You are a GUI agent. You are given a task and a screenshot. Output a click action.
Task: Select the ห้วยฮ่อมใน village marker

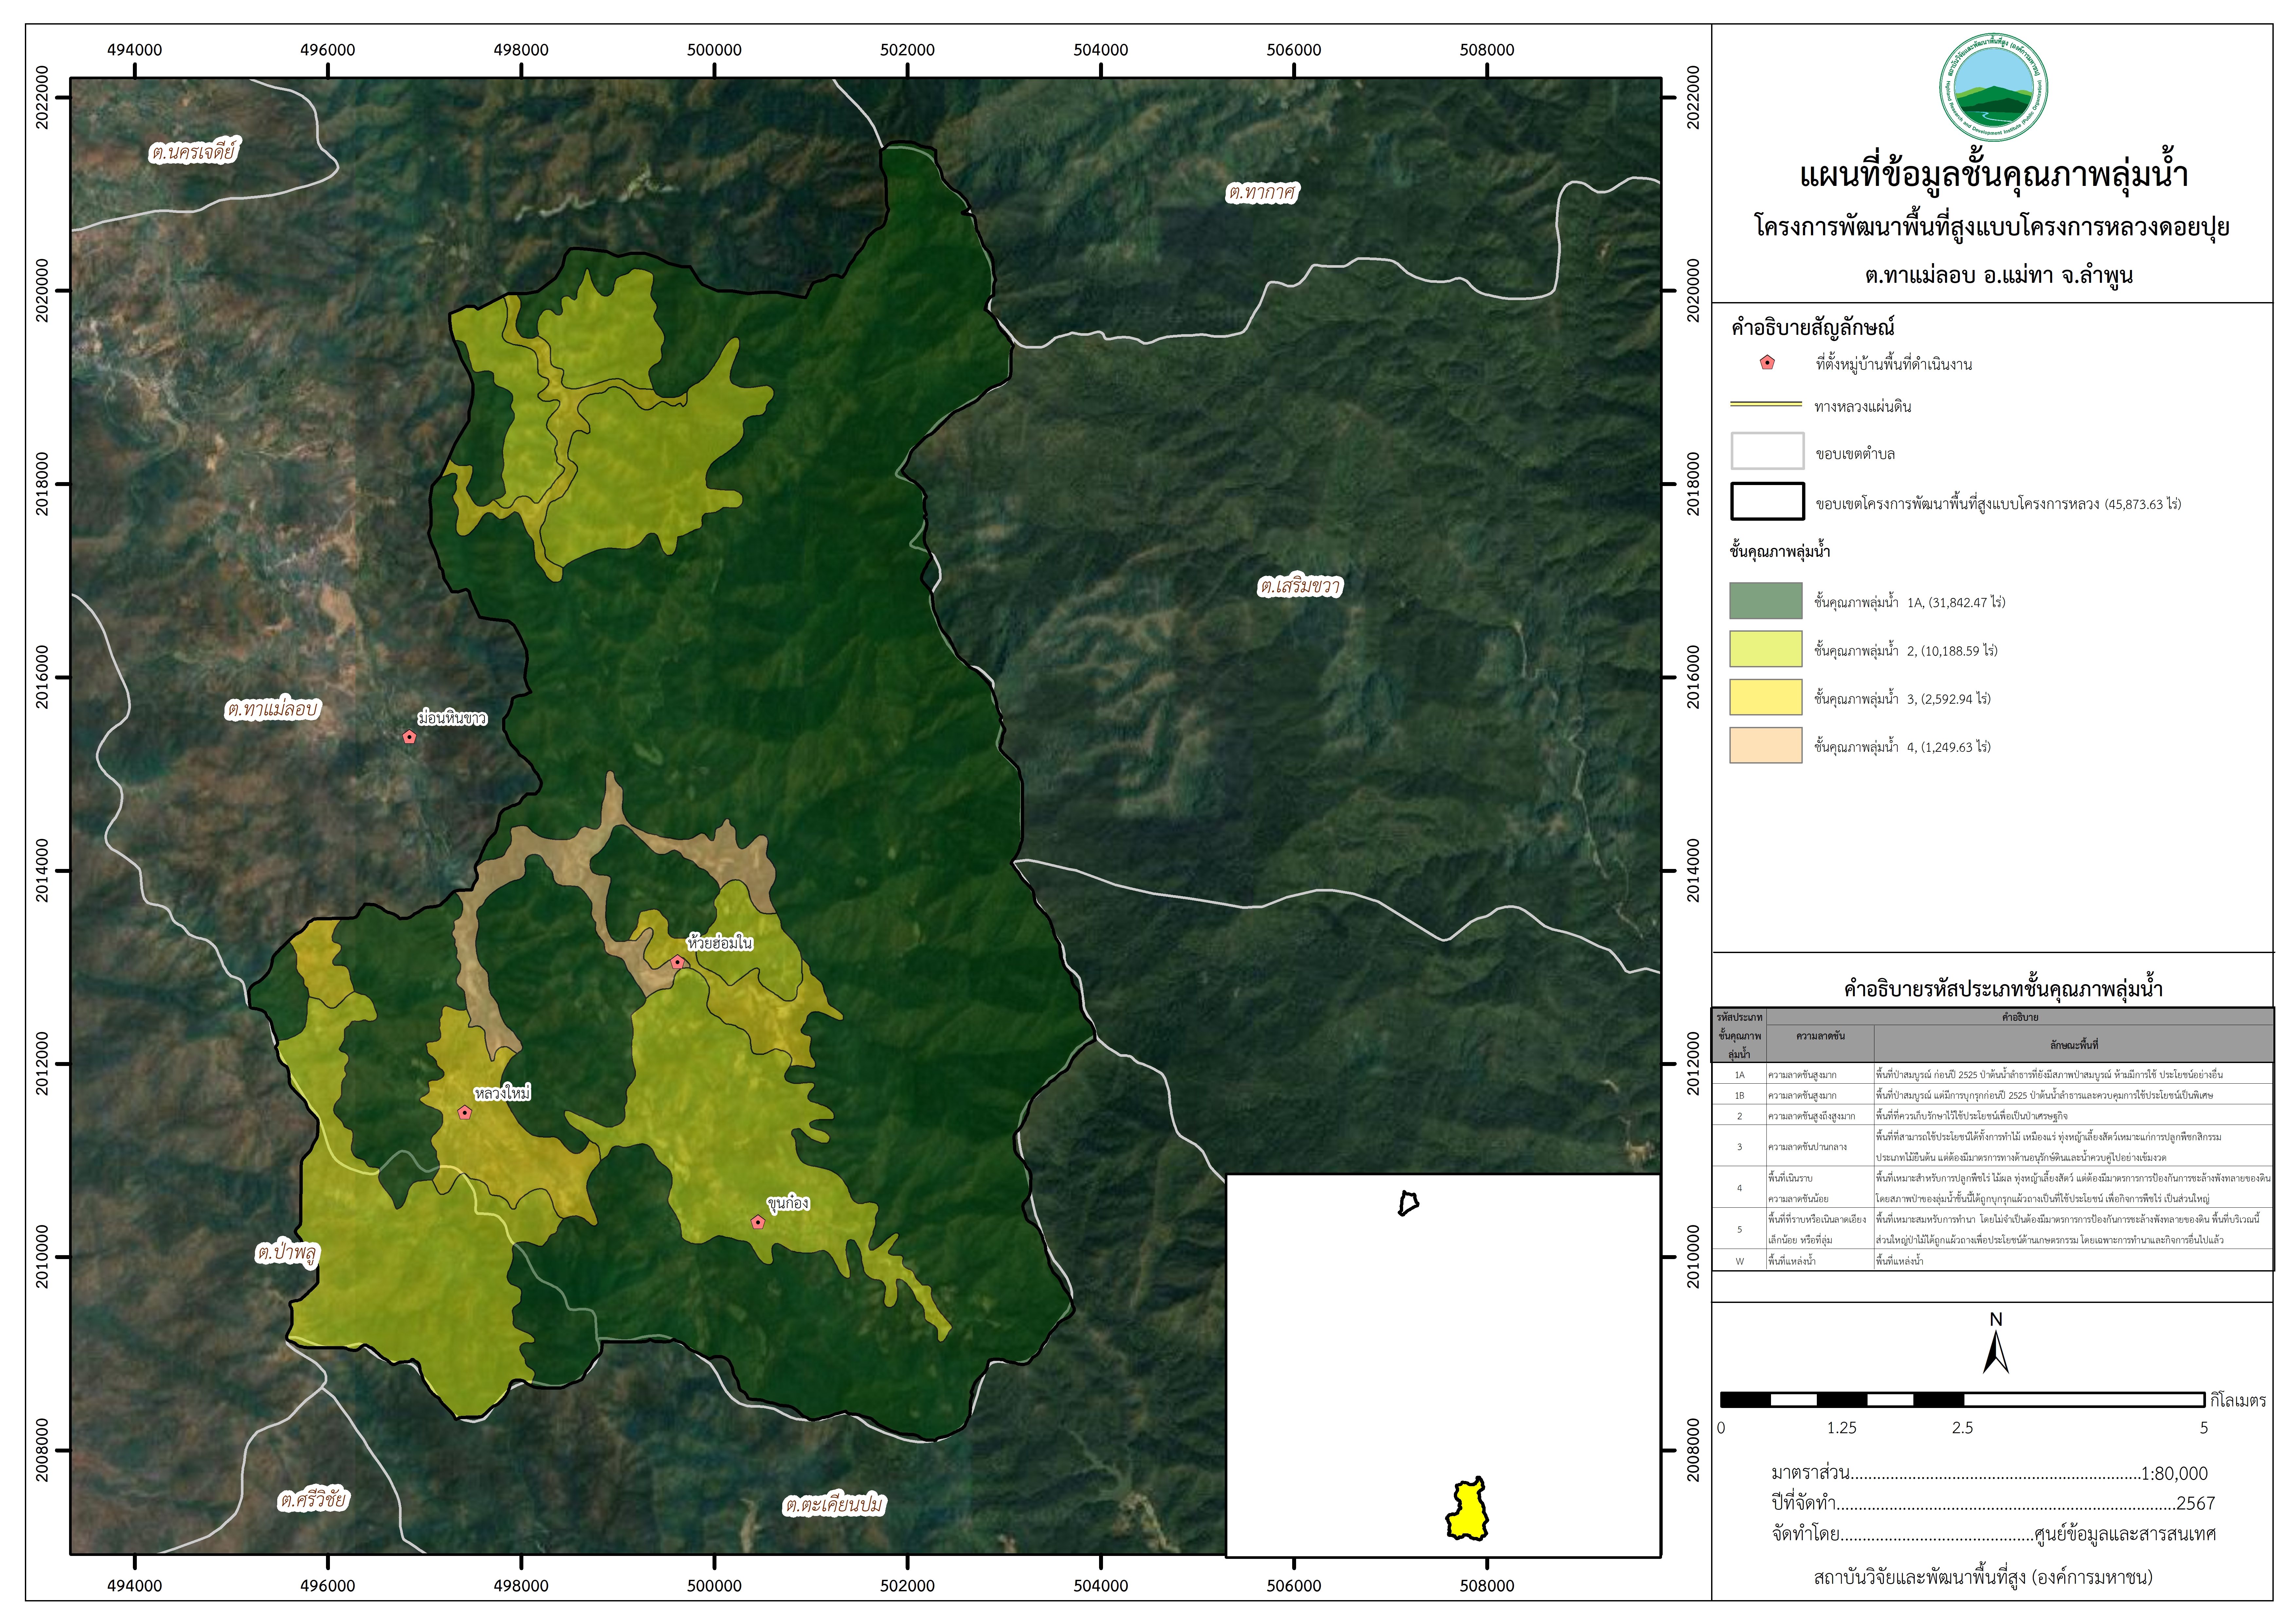pos(677,962)
